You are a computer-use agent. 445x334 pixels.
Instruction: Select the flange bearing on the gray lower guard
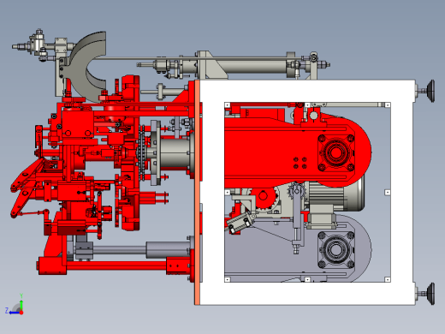[336, 250]
